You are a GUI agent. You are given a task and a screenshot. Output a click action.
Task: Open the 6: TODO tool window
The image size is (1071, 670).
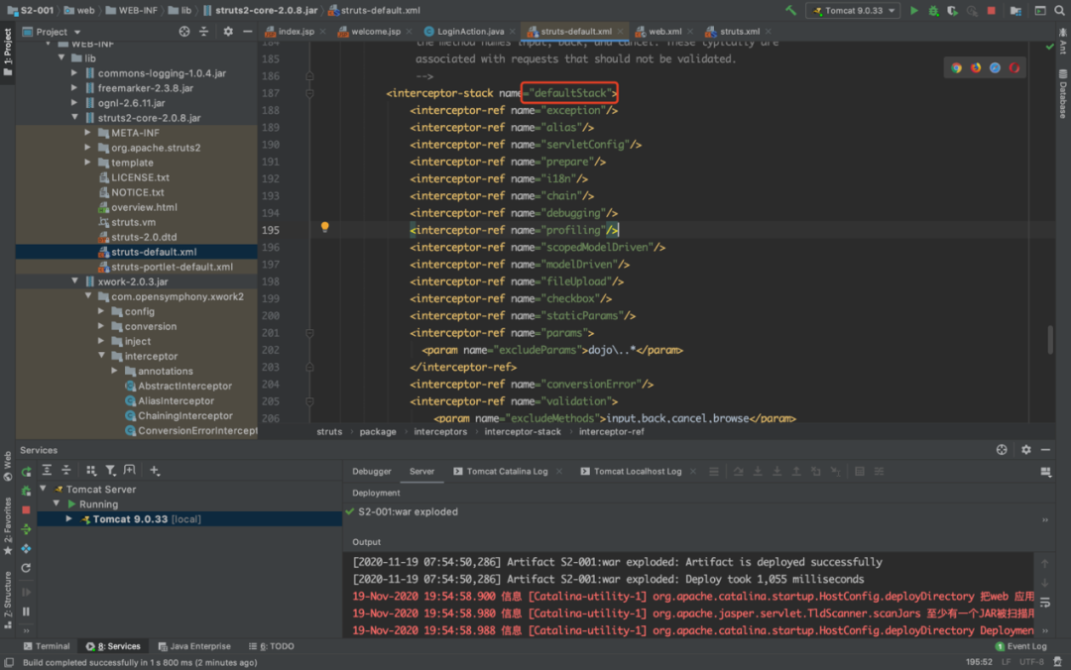point(272,646)
